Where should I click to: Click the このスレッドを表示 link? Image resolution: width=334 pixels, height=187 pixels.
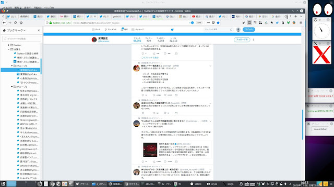pos(150,58)
